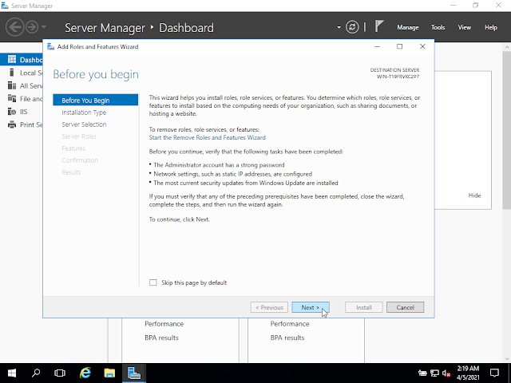Viewport: 511px width, 383px height.
Task: Select the Local Server sidebar icon
Action: 12,73
